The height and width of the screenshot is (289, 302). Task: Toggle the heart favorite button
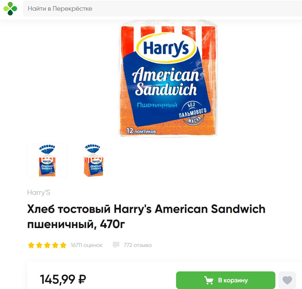[x=287, y=280]
